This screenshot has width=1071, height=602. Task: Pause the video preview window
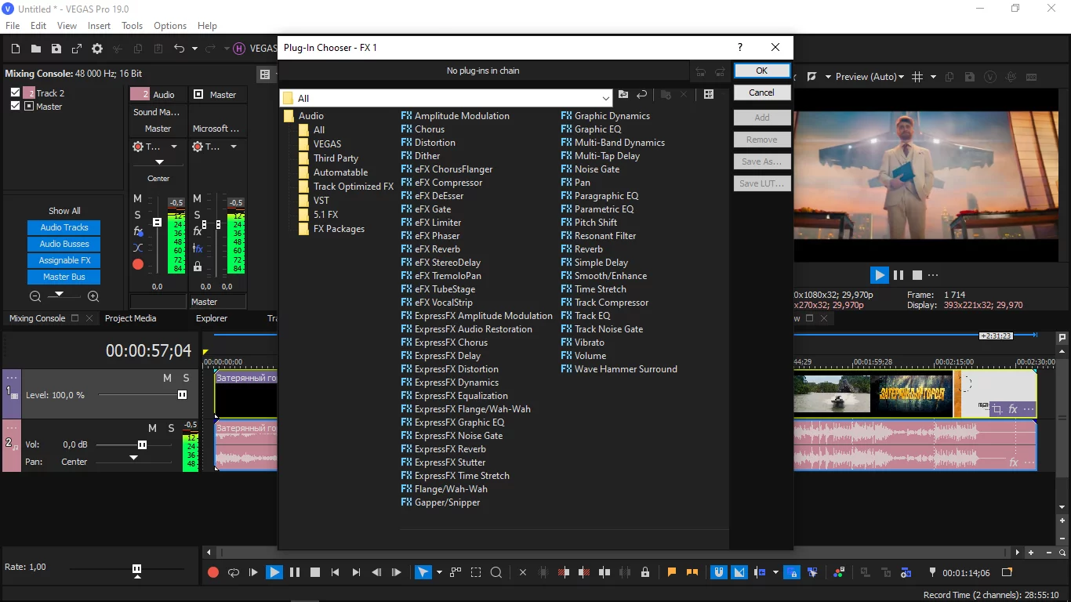tap(899, 275)
